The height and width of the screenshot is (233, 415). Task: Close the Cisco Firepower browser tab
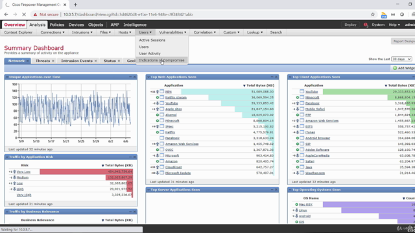point(65,5)
